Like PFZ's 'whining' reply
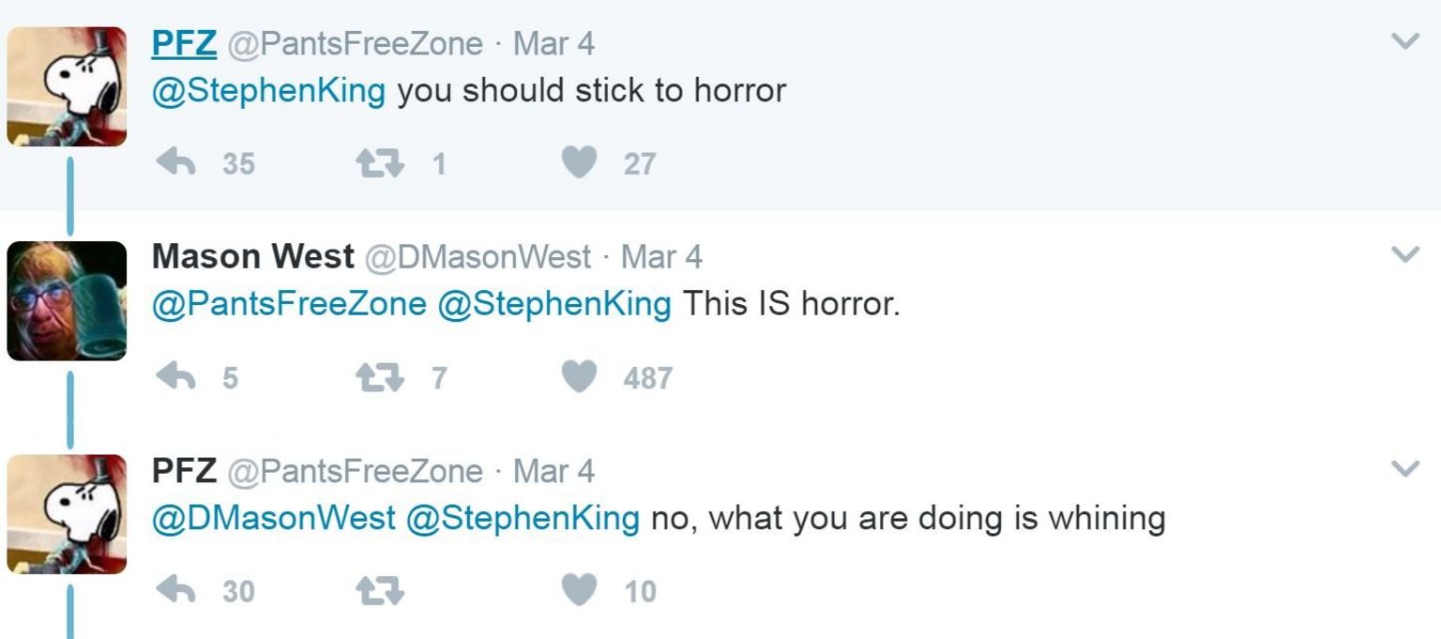 (581, 592)
